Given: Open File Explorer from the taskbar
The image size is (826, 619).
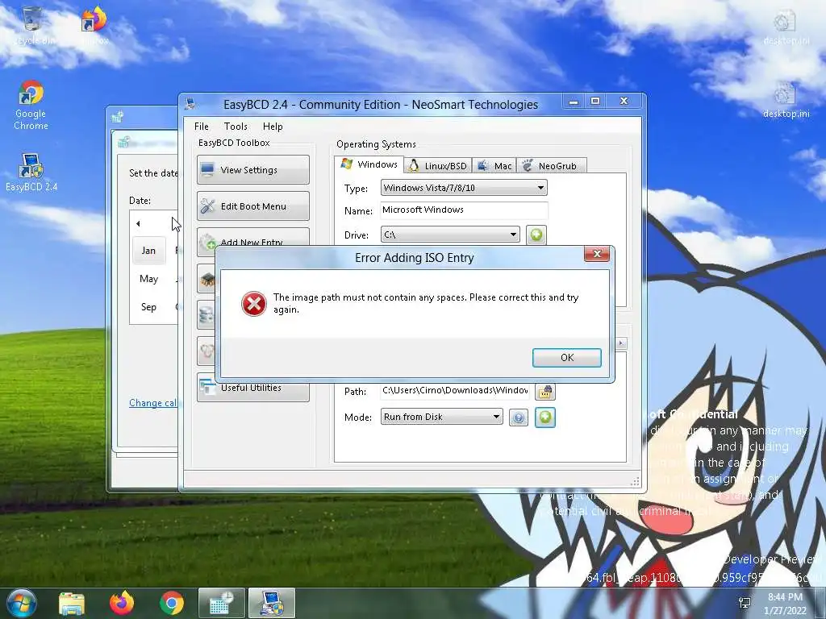Looking at the screenshot, I should pyautogui.click(x=72, y=604).
